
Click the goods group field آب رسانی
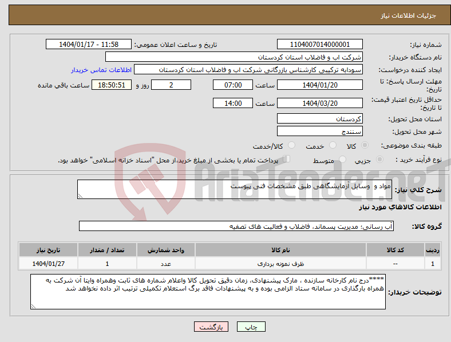point(236,226)
